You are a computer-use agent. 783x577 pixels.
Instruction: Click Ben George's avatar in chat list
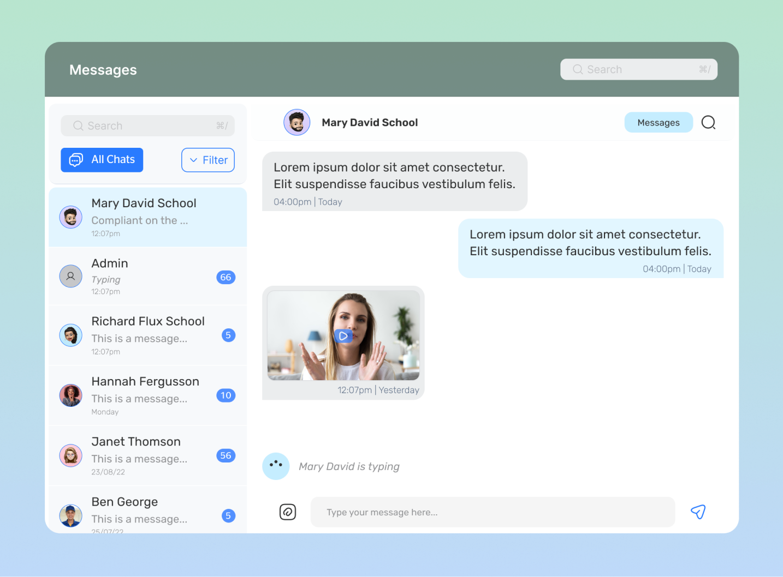(71, 515)
